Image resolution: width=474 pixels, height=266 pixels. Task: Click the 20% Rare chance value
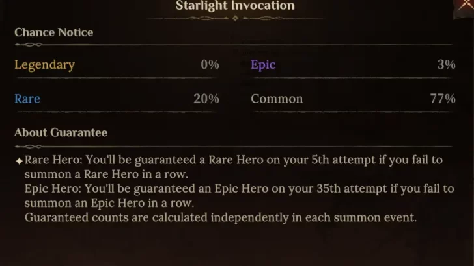click(206, 99)
